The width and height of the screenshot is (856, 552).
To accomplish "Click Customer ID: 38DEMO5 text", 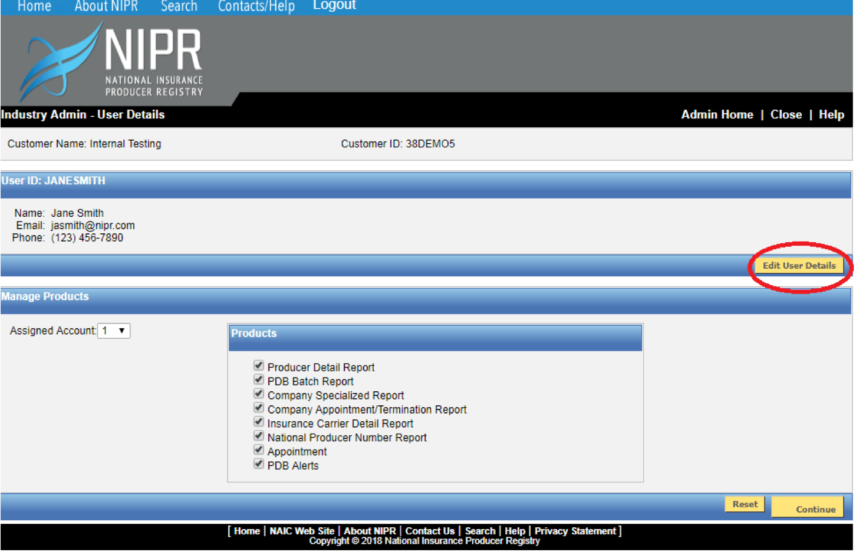I will click(x=398, y=144).
